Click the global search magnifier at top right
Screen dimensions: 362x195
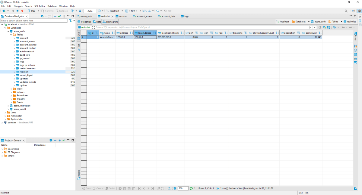coord(346,11)
